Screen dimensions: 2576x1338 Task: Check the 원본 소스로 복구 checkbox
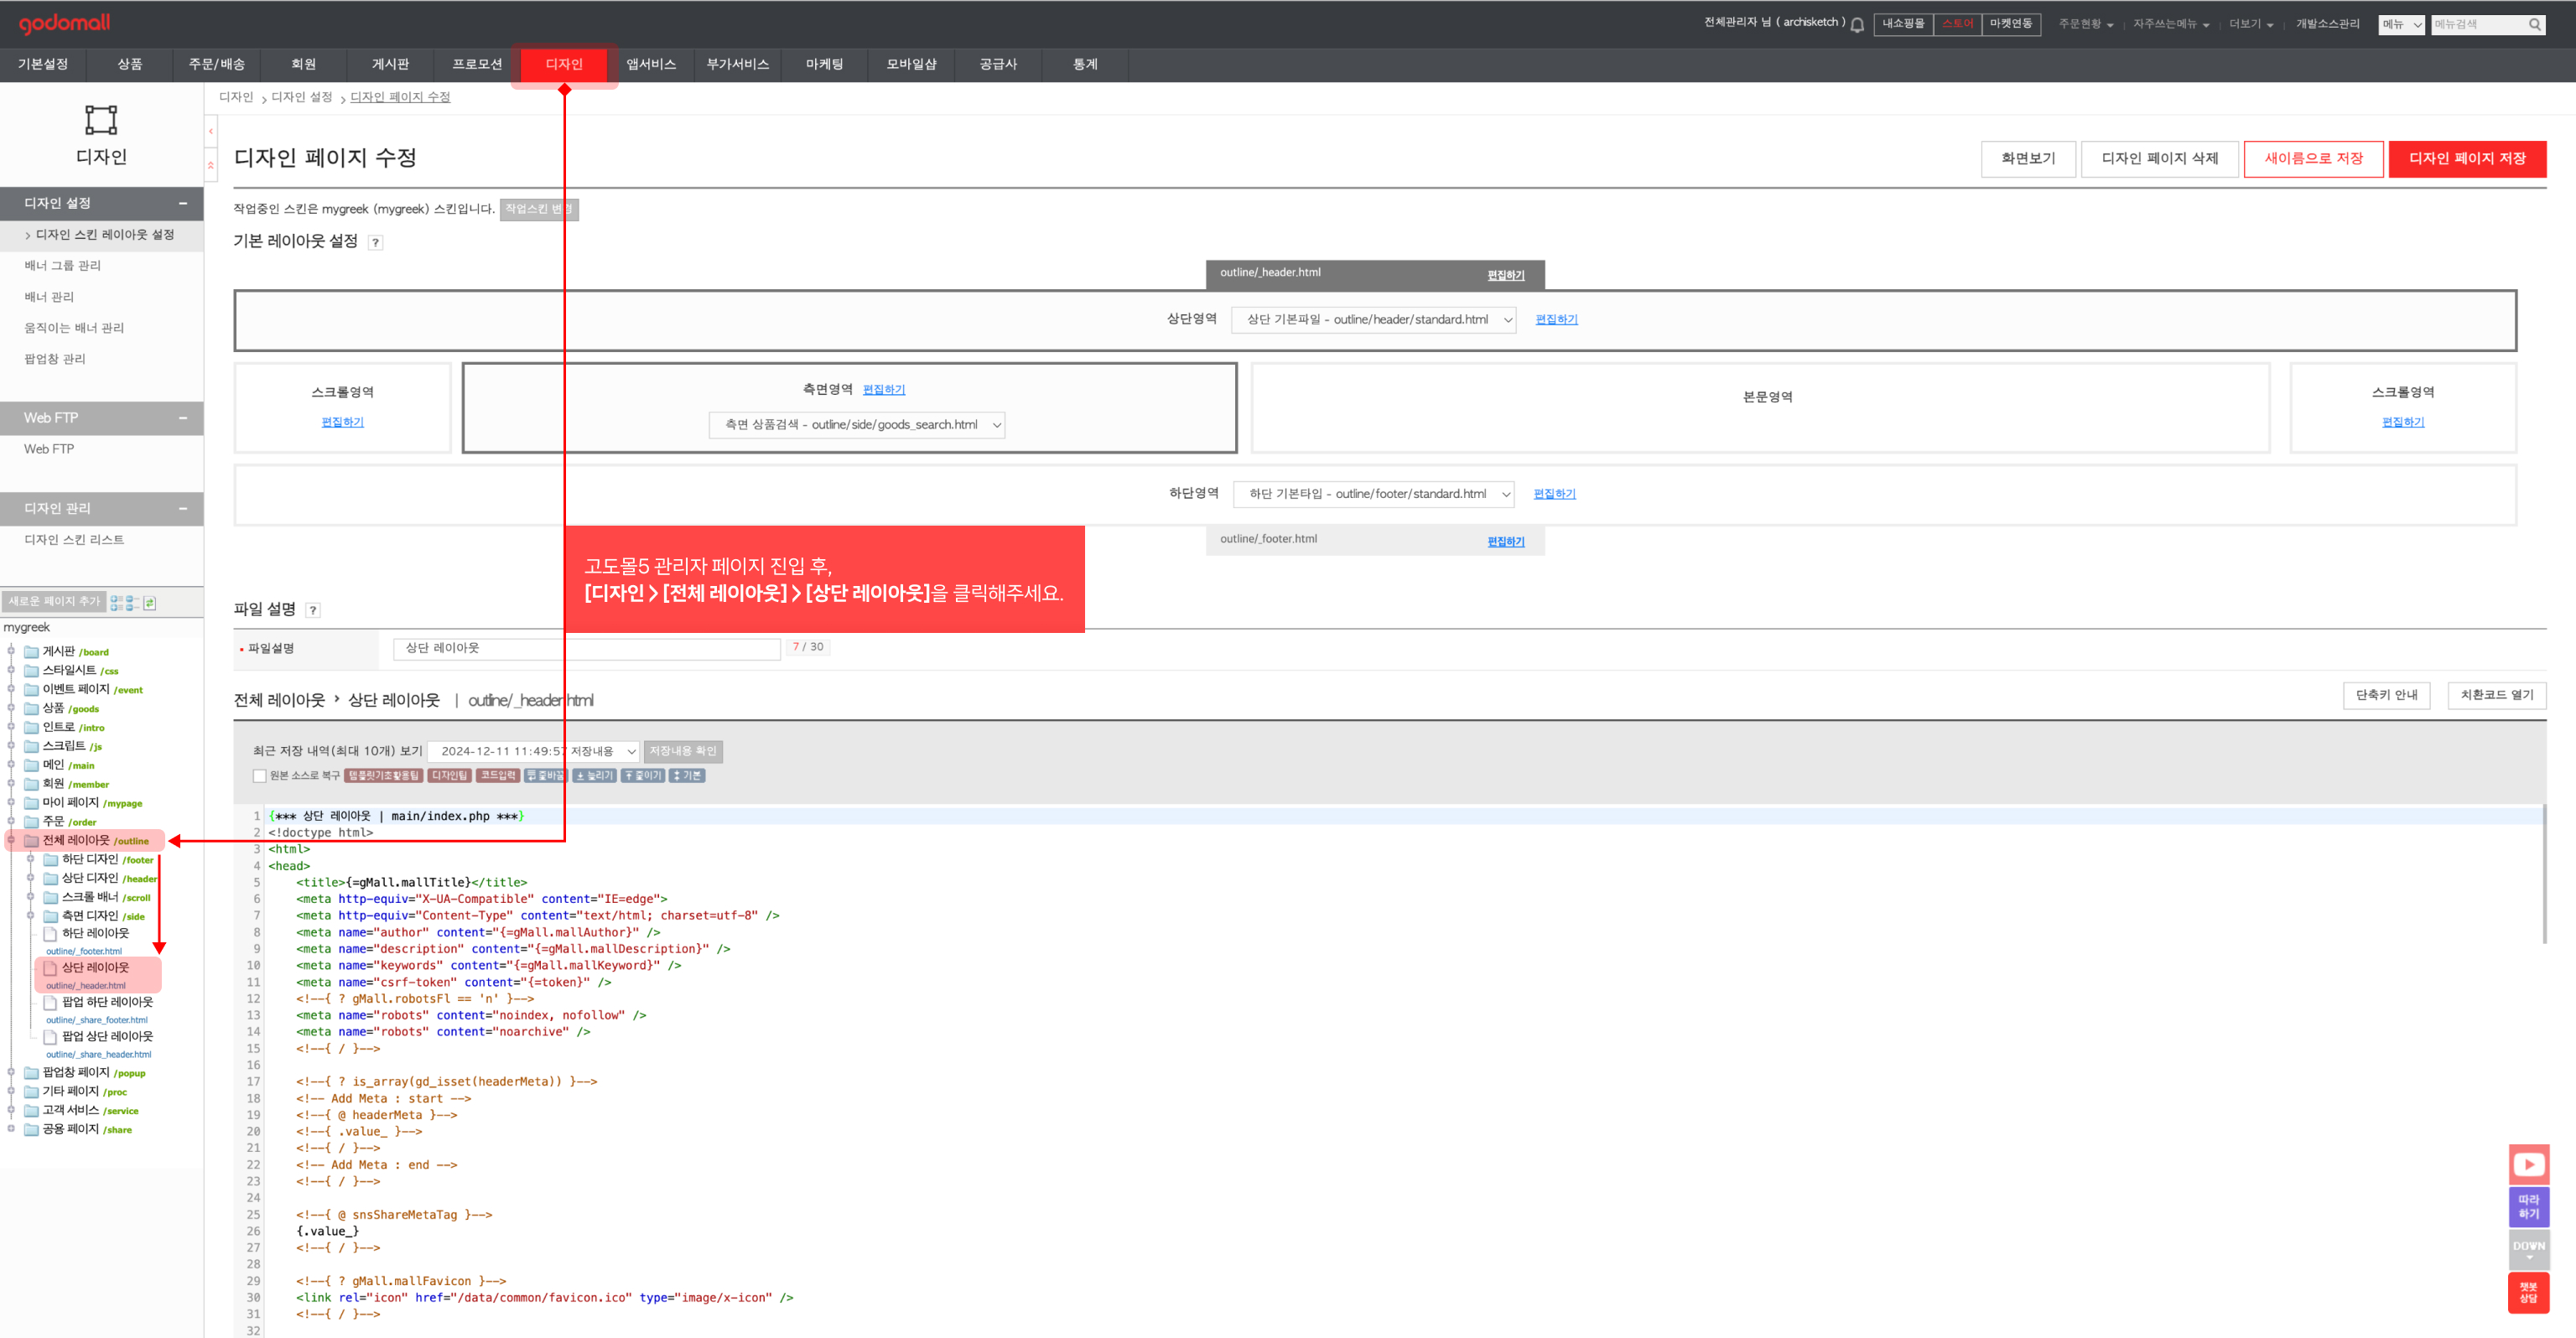pyautogui.click(x=260, y=776)
